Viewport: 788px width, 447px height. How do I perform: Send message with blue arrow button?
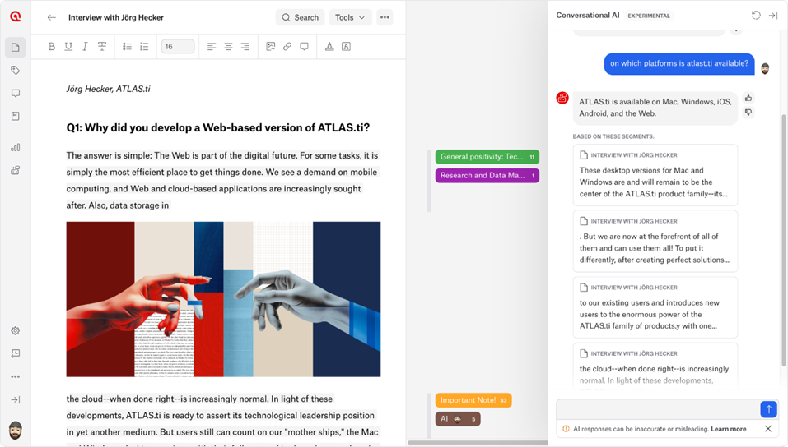(x=767, y=409)
